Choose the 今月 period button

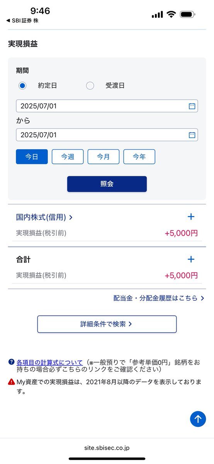[x=104, y=157]
